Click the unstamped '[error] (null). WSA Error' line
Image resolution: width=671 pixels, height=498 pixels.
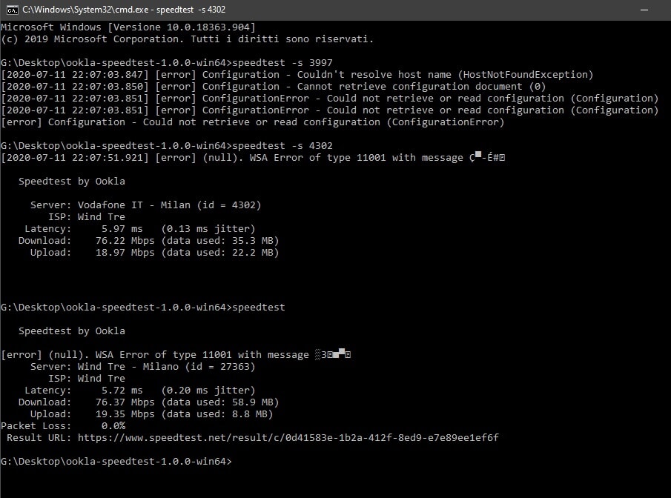[176, 355]
